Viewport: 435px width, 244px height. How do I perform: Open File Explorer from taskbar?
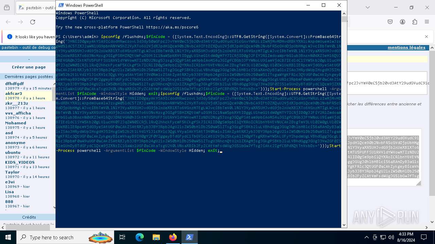(156, 237)
